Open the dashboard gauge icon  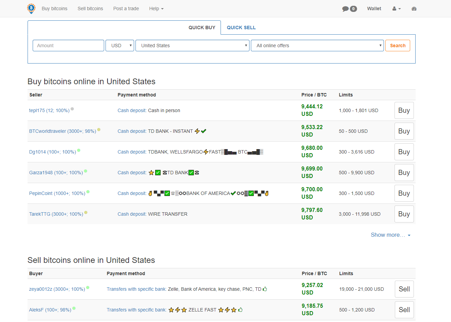(x=414, y=9)
